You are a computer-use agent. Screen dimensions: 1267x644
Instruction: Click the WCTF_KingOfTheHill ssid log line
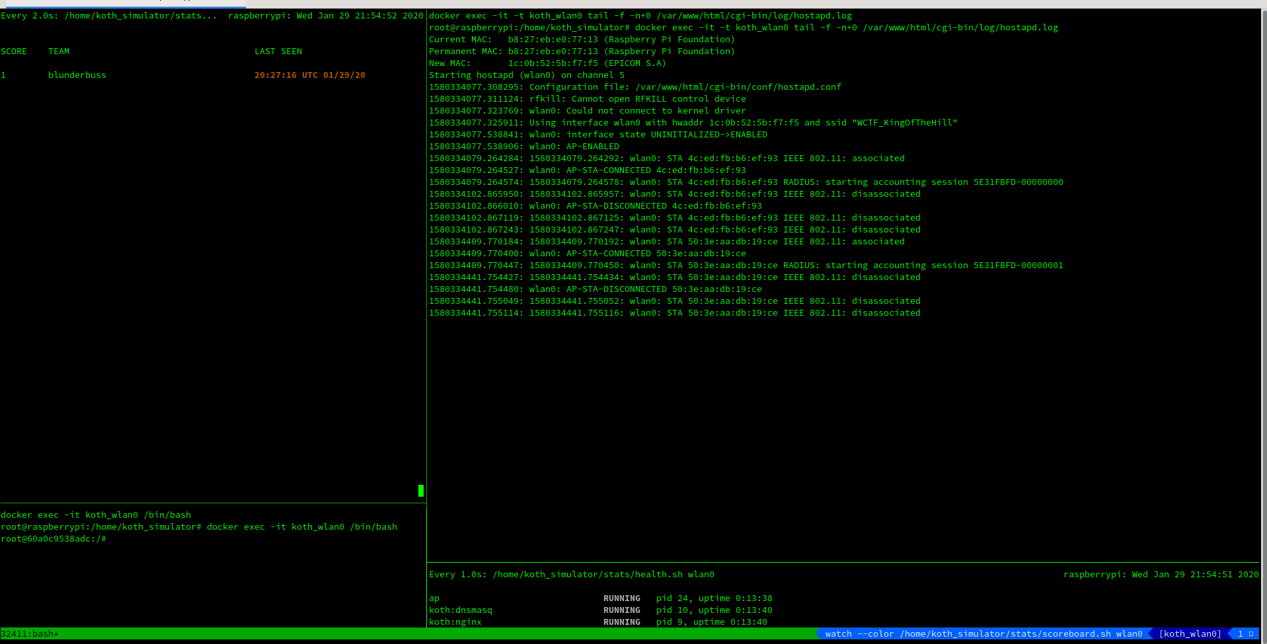coord(693,123)
